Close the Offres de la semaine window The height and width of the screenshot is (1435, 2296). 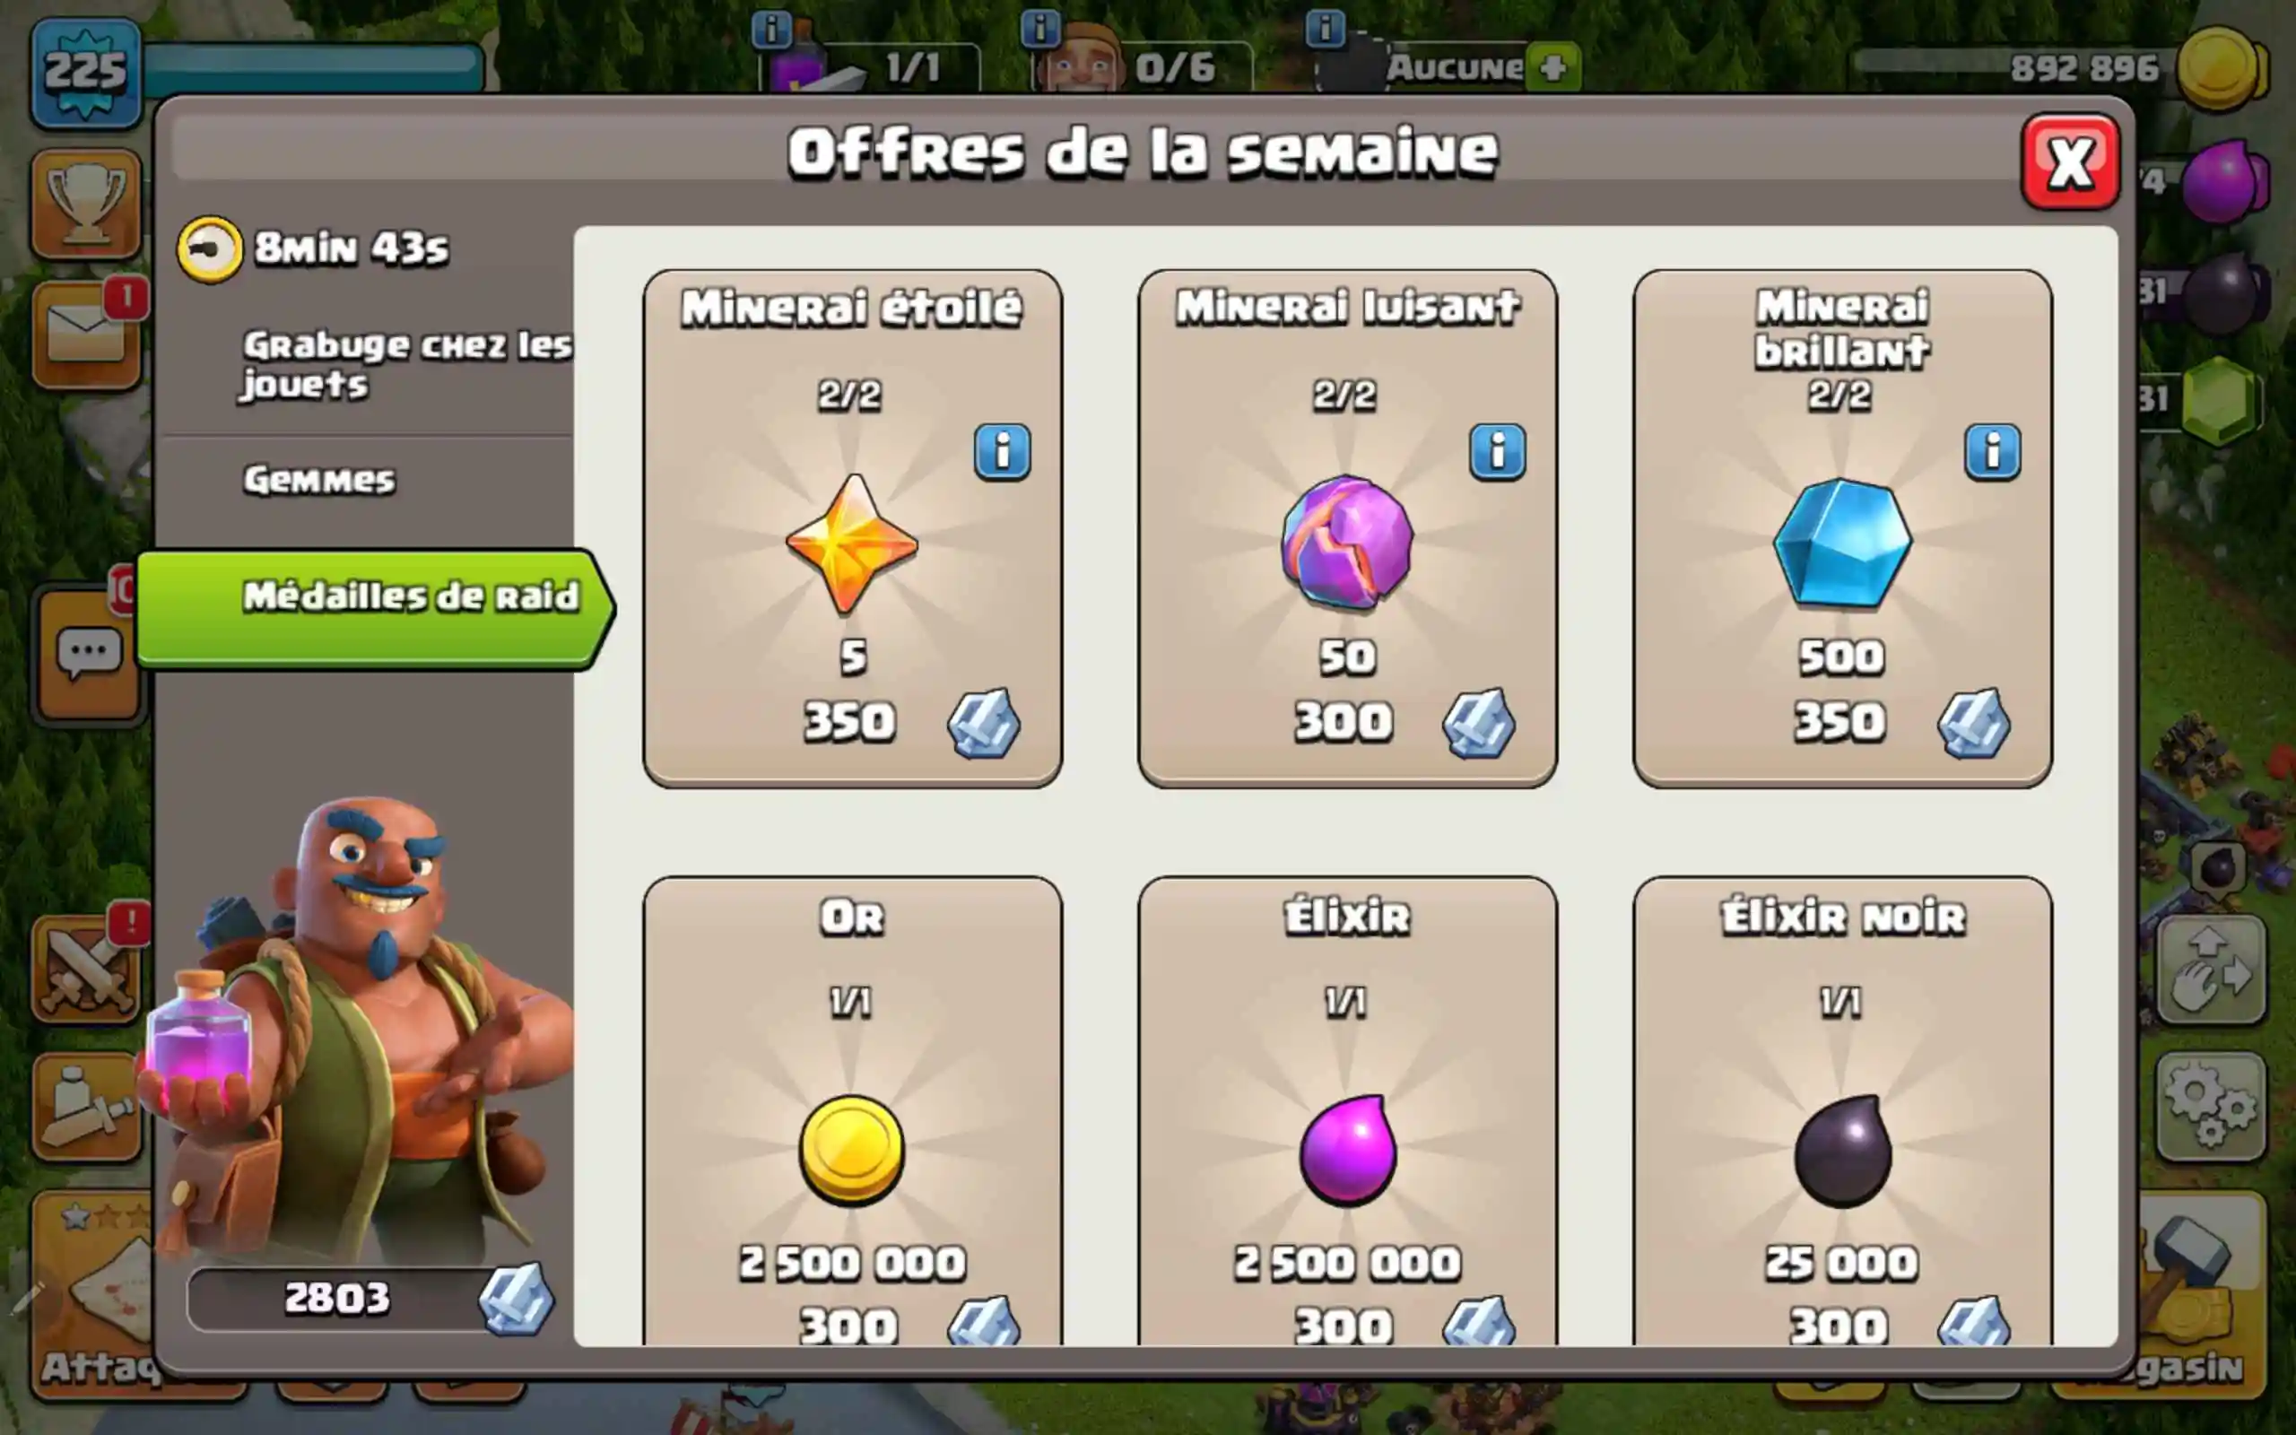(x=2069, y=162)
